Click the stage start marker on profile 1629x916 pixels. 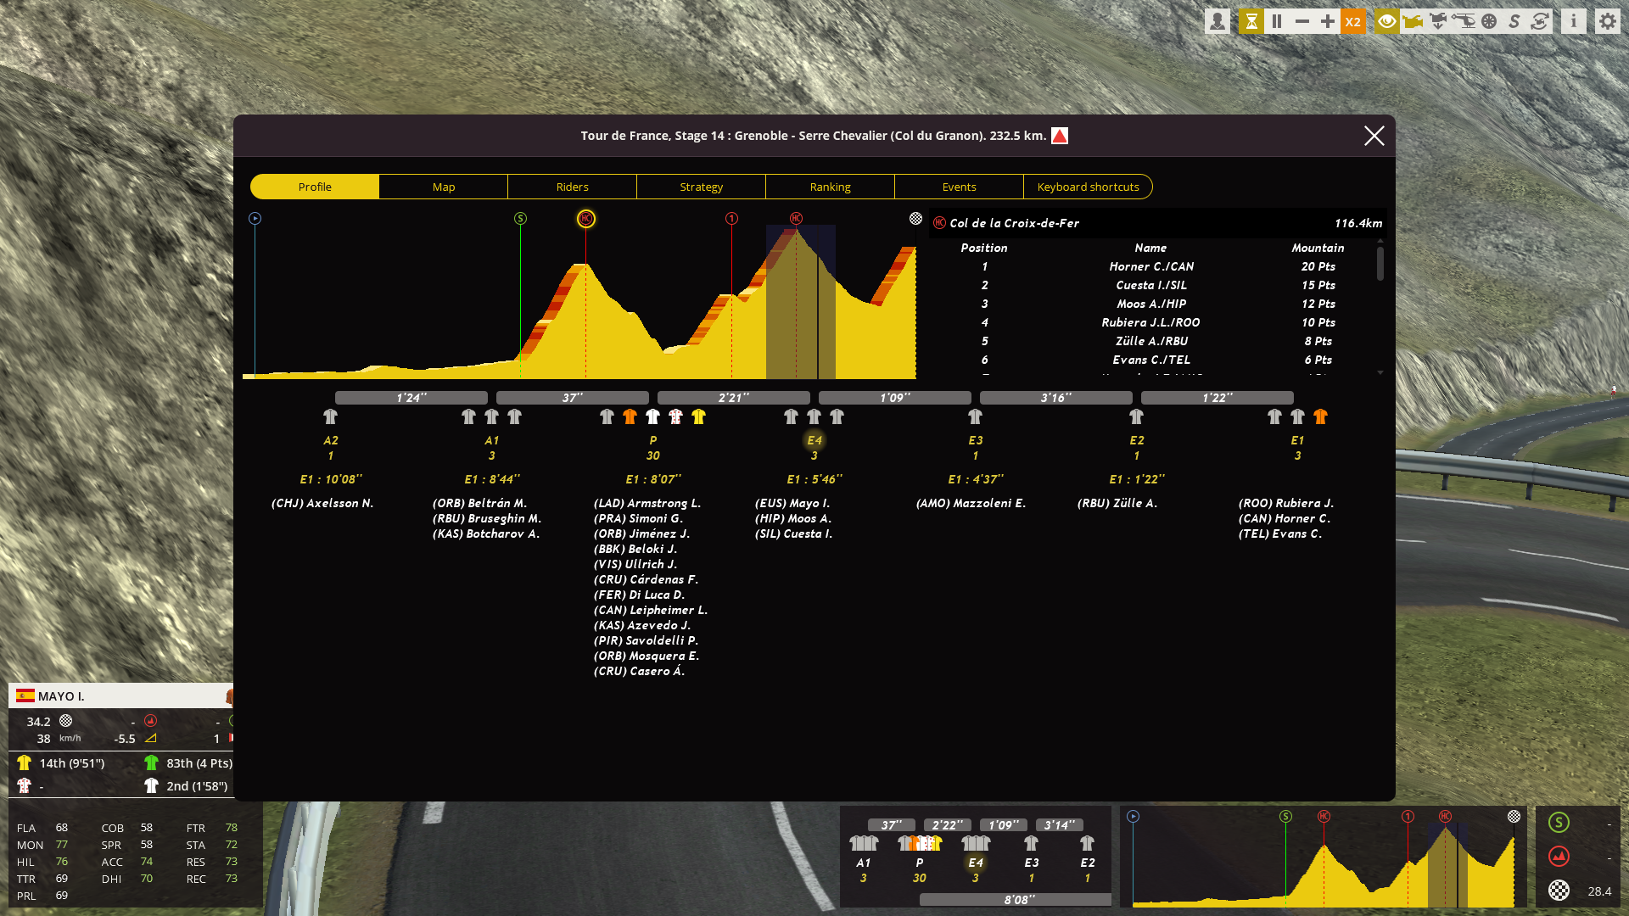pos(255,219)
